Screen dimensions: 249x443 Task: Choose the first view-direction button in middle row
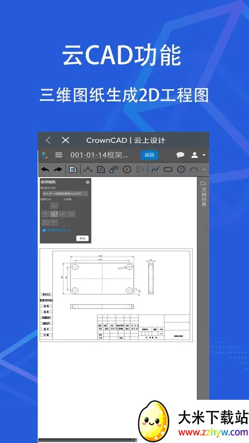pos(45,214)
